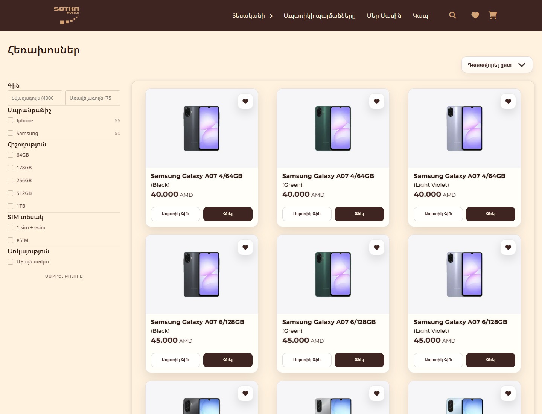Click the Samsung count value 50
This screenshot has height=414, width=542.
[x=117, y=133]
